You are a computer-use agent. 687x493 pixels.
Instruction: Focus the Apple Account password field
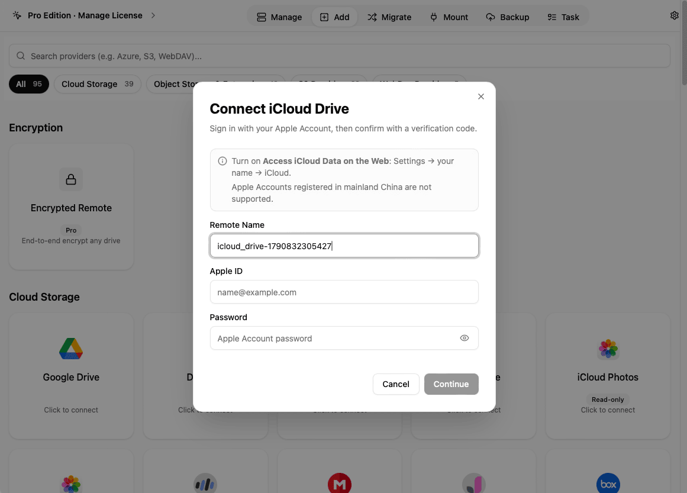344,338
